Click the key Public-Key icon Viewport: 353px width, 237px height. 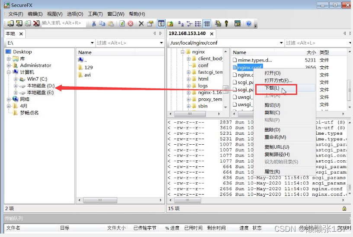tap(227, 23)
